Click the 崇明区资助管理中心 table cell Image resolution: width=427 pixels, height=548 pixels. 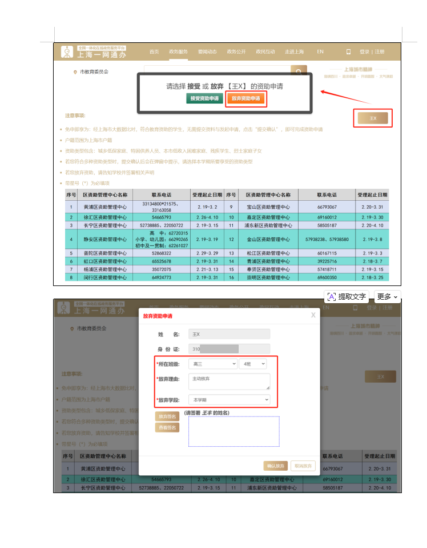coord(268,277)
